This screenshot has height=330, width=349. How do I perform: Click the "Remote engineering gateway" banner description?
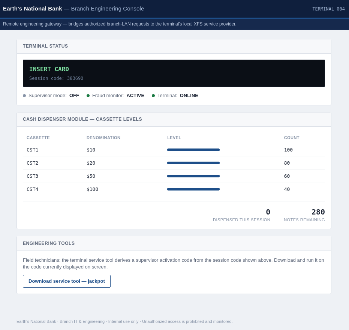point(120,24)
